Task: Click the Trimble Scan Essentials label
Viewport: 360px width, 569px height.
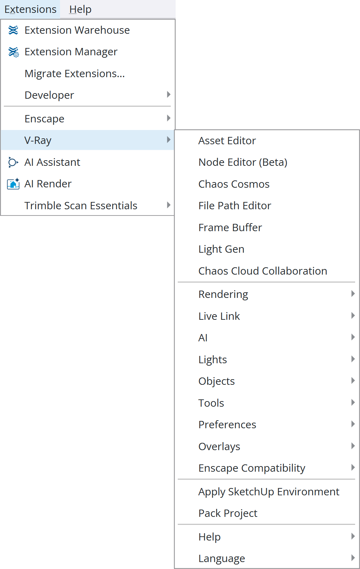Action: click(x=81, y=206)
